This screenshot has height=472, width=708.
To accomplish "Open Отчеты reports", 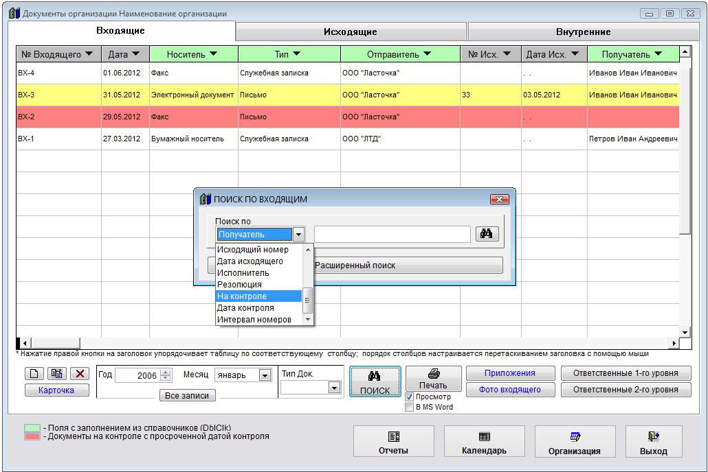I will 393,441.
